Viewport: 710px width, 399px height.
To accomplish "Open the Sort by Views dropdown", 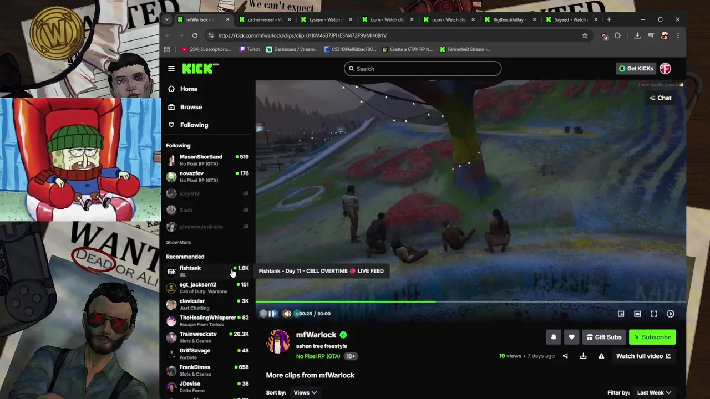I will 305,392.
